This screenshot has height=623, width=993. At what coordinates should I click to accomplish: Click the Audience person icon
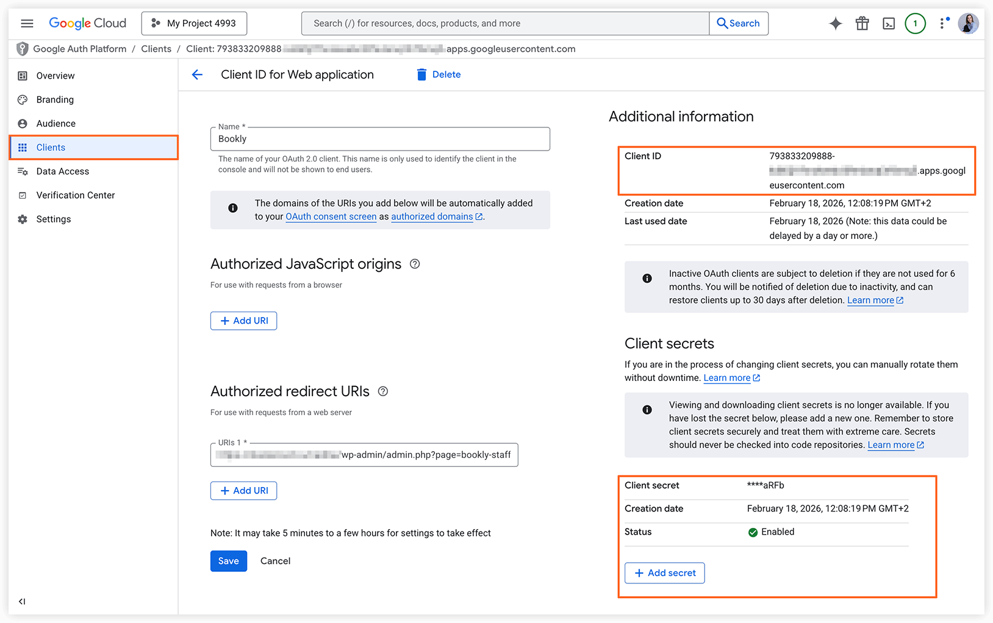click(23, 123)
